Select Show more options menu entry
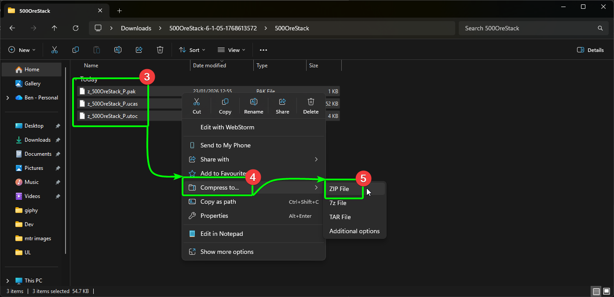The image size is (614, 297). [x=227, y=252]
